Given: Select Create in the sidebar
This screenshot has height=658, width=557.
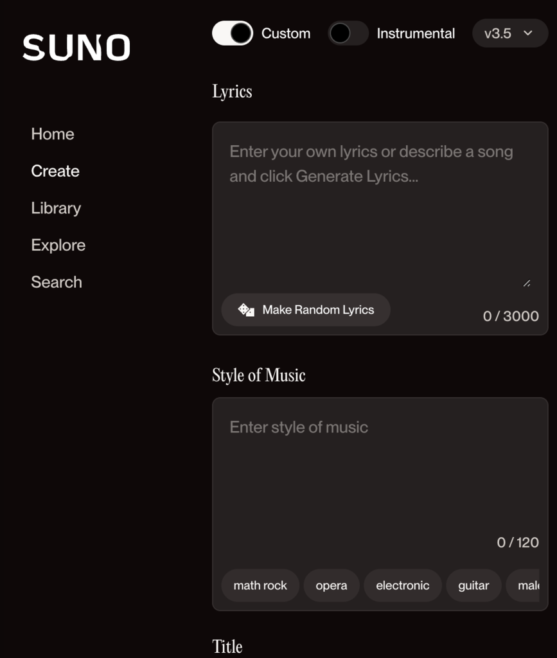Looking at the screenshot, I should 55,171.
